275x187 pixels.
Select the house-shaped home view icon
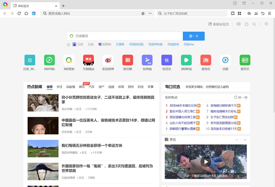(x=246, y=24)
